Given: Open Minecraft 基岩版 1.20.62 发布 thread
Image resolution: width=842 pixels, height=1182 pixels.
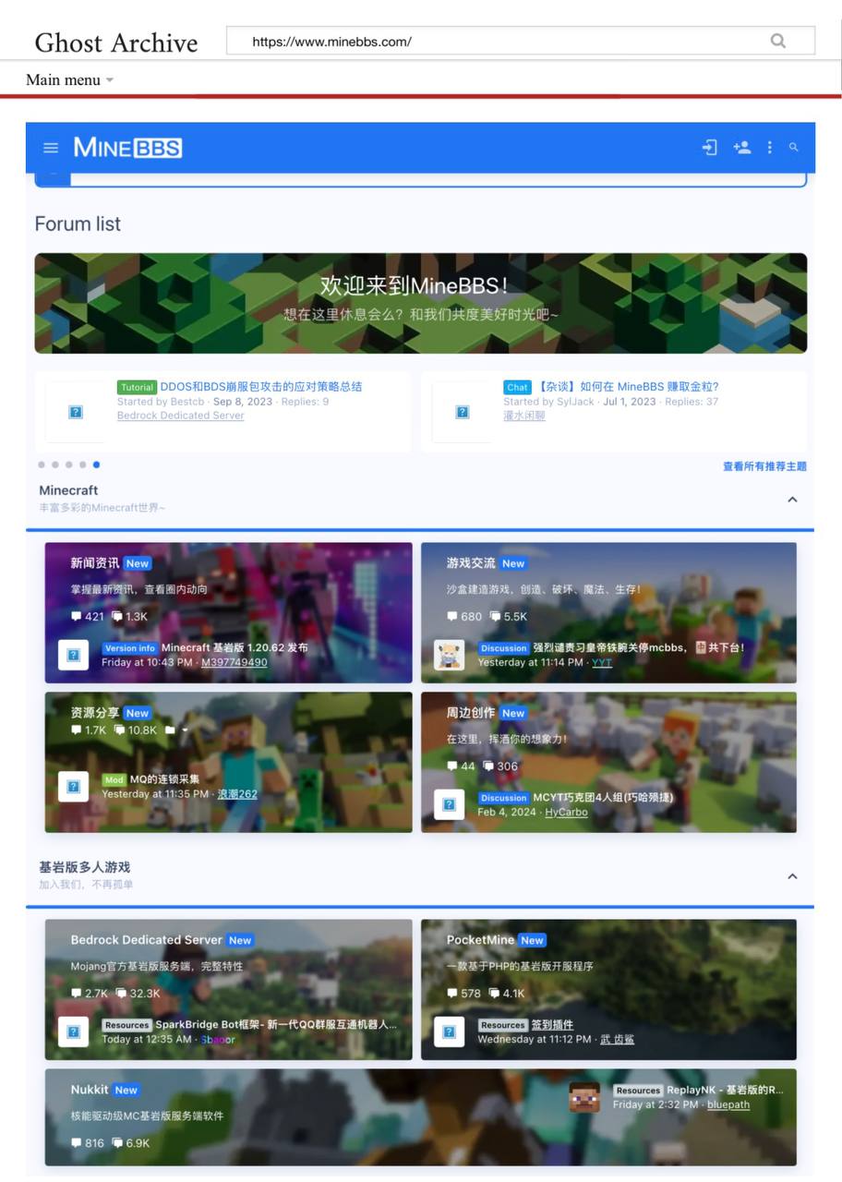Looking at the screenshot, I should 235,648.
